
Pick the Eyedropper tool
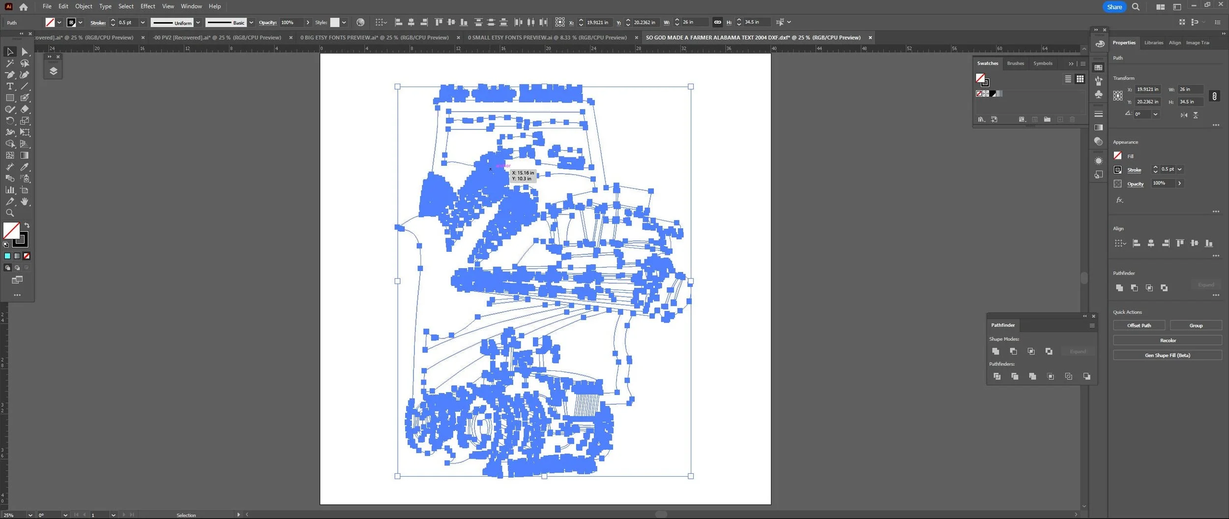coord(25,167)
